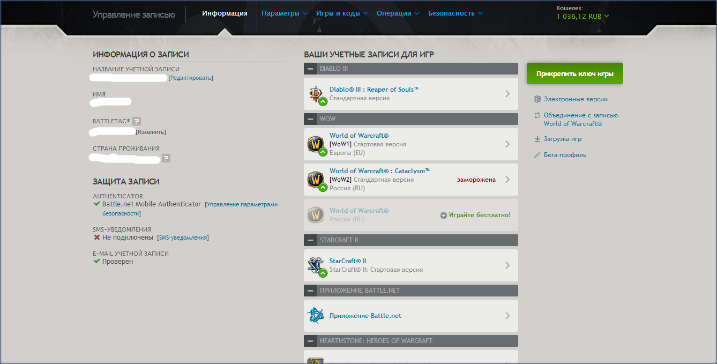Image resolution: width=717 pixels, height=364 pixels.
Task: Click the account merge arrows icon
Action: pyautogui.click(x=537, y=115)
